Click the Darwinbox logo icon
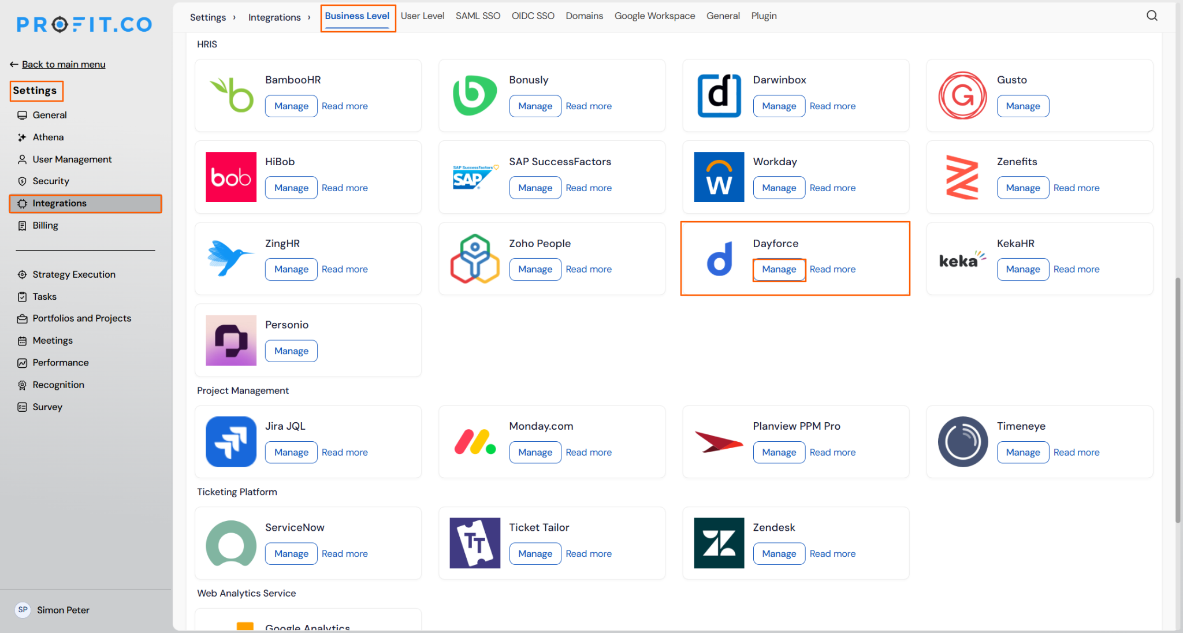 (719, 95)
